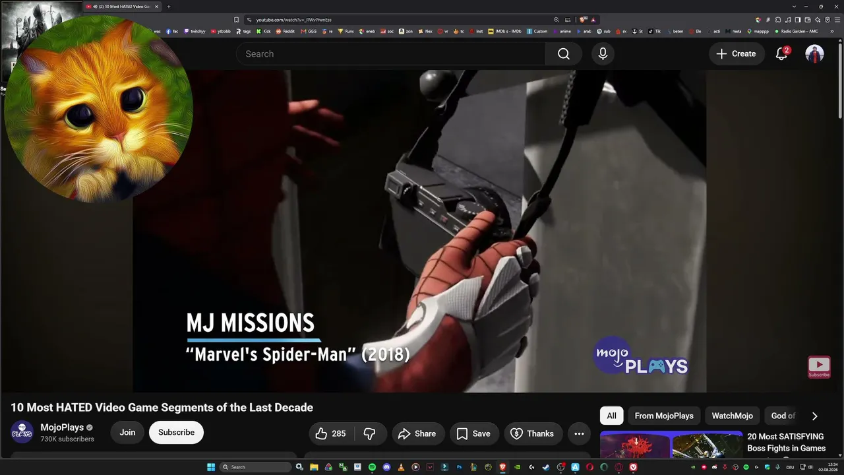The image size is (844, 475).
Task: Click the Brave browser taskbar icon
Action: (502, 467)
